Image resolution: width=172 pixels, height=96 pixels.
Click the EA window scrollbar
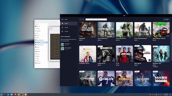click(171, 47)
